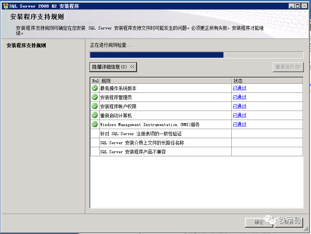Open 已通过 link for 最低操作系统版本
This screenshot has width=311, height=234.
239,88
